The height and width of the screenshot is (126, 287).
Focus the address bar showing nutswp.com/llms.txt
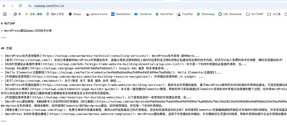click(49, 6)
